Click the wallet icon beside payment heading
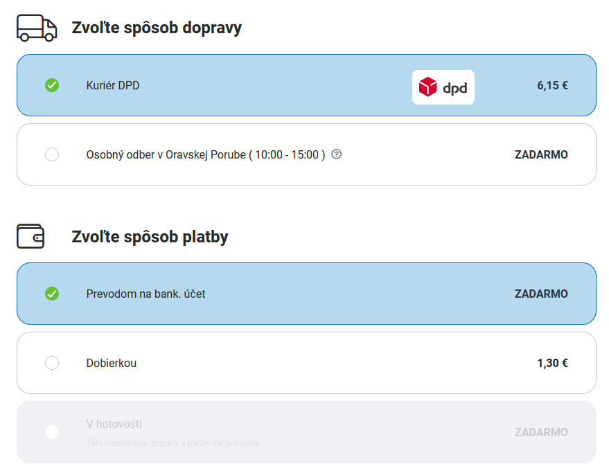Viewport: 609px width, 475px height. 30,237
